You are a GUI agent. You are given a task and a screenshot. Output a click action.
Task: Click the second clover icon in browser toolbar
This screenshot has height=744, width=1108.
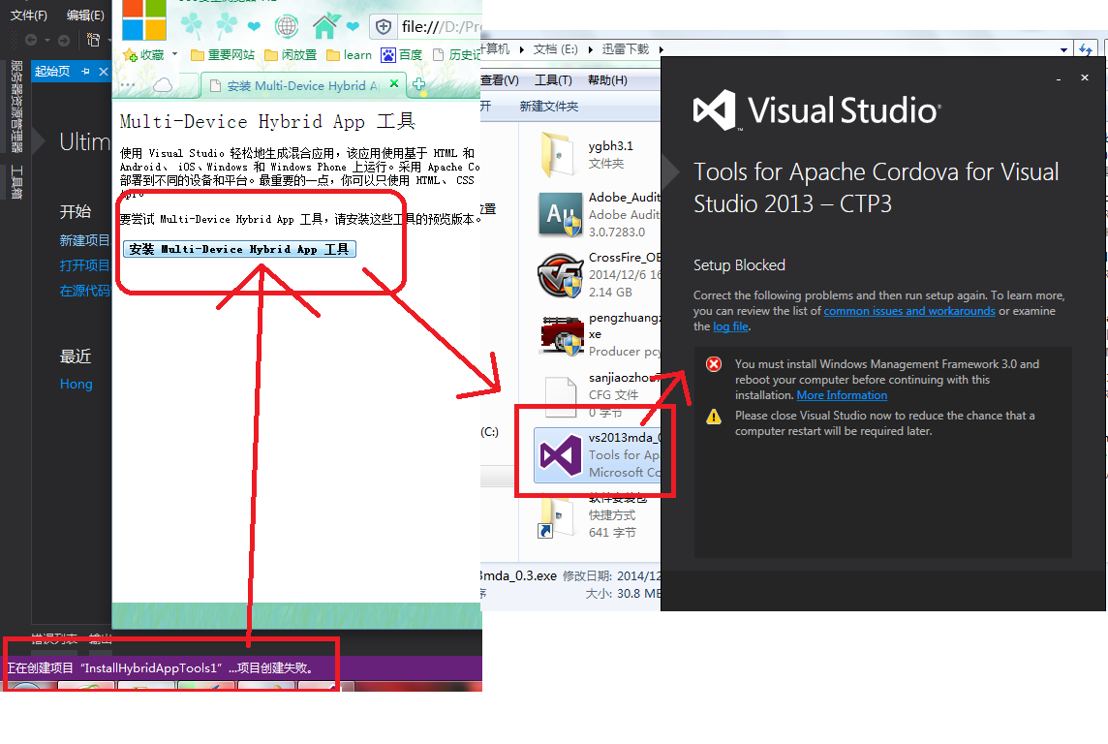point(226,26)
